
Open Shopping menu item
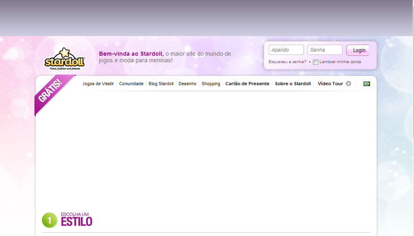[x=211, y=84]
